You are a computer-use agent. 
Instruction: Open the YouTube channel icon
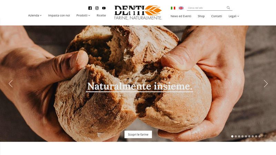point(104,8)
